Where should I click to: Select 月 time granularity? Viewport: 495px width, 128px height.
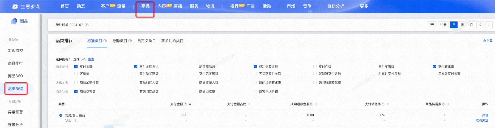pos(471,25)
